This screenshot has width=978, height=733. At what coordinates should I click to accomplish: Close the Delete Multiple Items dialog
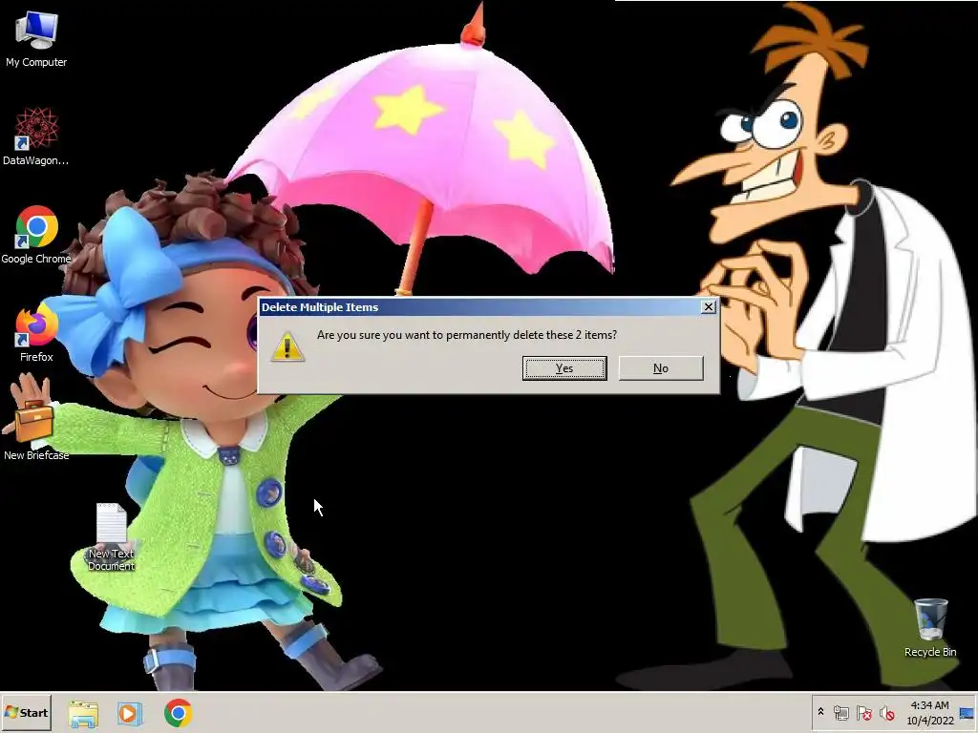708,306
